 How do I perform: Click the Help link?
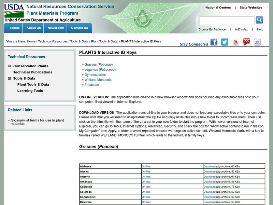[260, 29]
